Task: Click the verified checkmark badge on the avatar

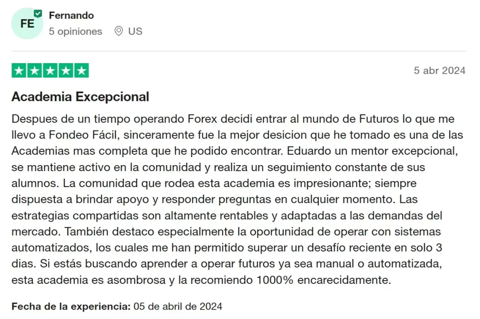Action: click(38, 14)
